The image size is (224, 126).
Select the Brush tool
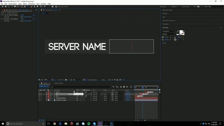31,7
